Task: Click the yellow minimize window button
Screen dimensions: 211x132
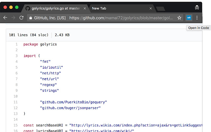Action: [x=11, y=7]
